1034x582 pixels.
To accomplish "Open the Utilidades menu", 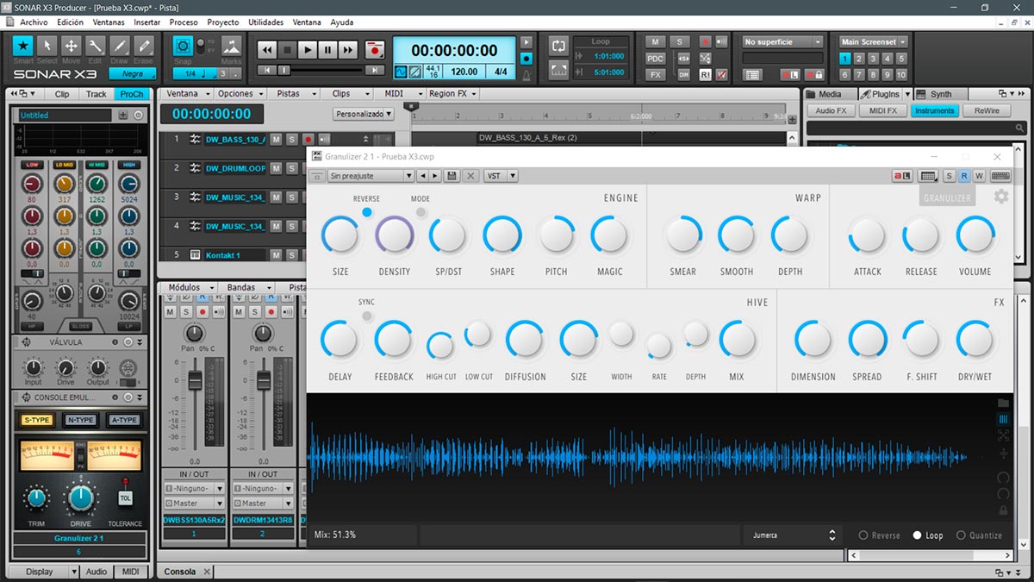I will coord(265,22).
